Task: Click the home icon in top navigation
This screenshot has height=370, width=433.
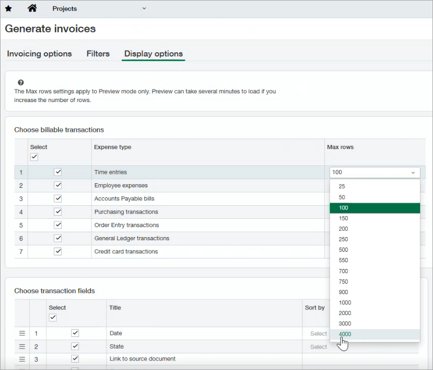Action: click(32, 8)
